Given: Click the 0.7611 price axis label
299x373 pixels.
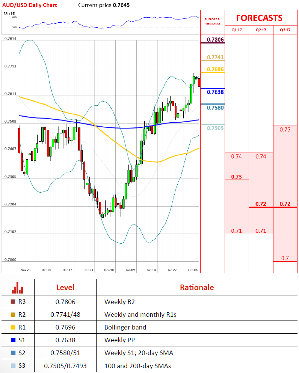Looking at the screenshot, I should point(10,94).
